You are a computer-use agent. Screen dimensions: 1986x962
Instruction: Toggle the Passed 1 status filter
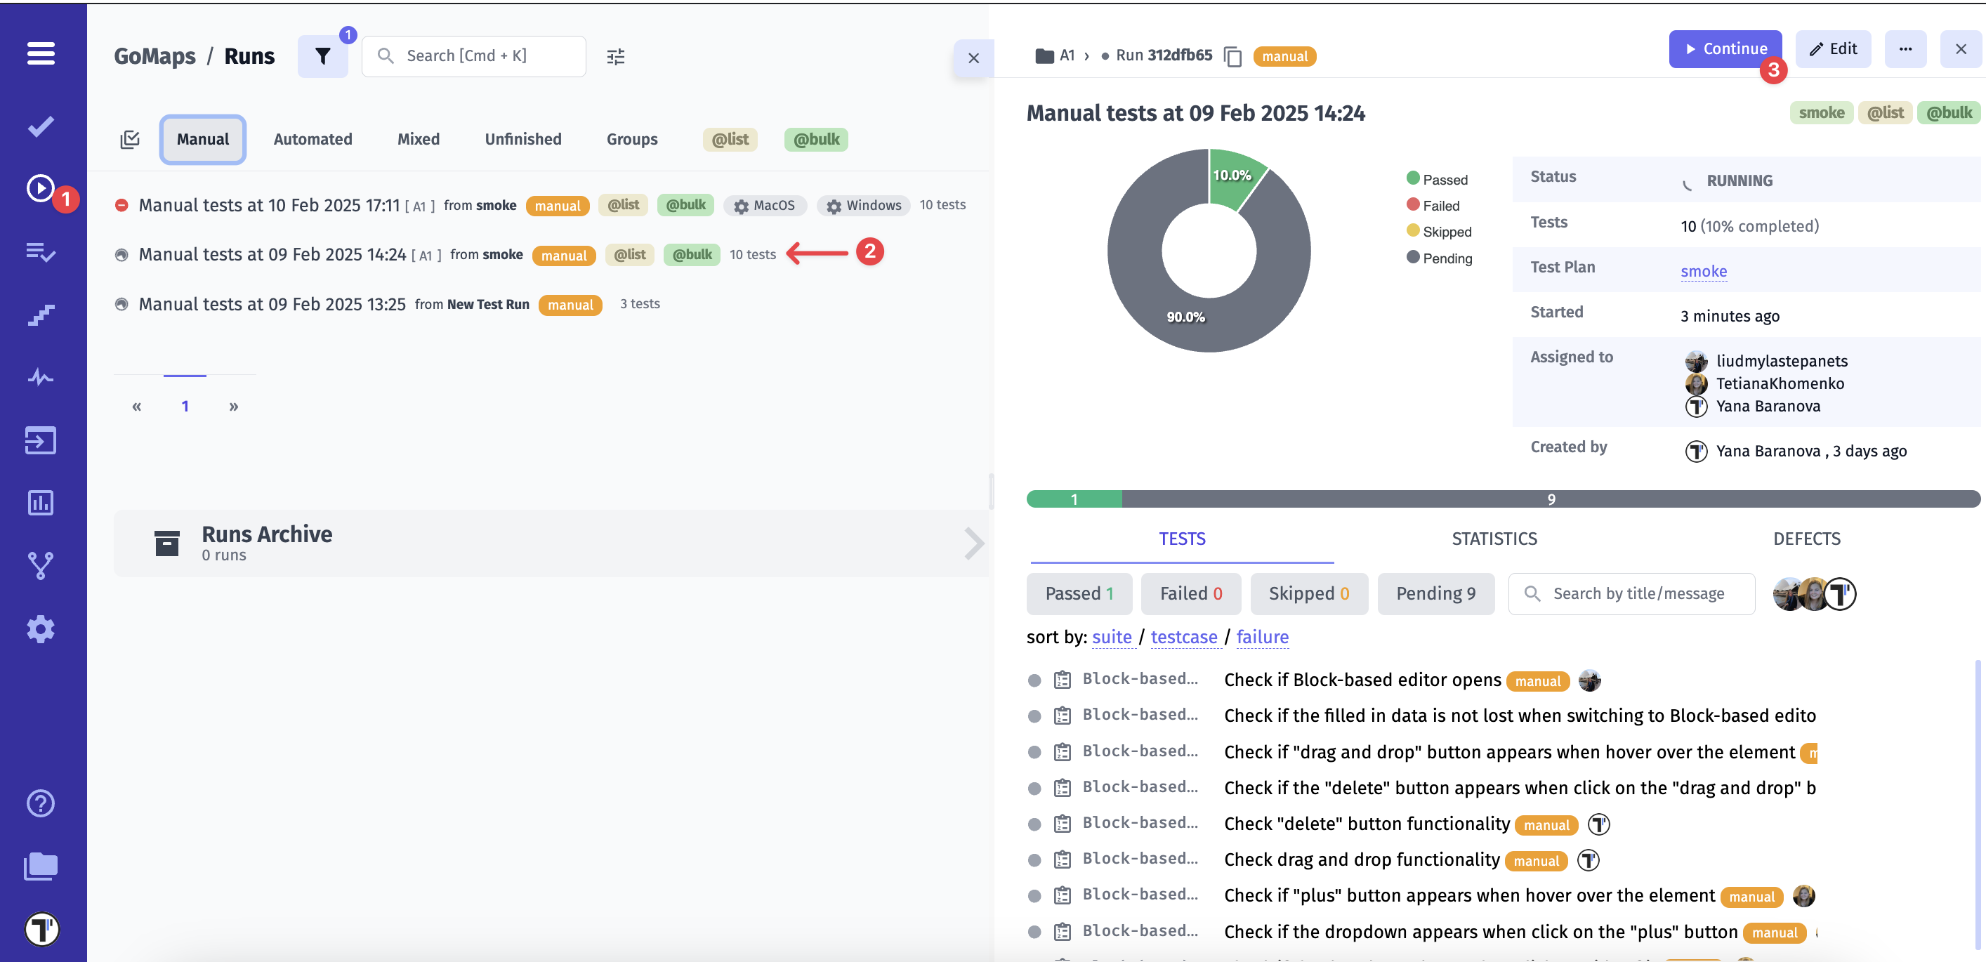(1079, 593)
